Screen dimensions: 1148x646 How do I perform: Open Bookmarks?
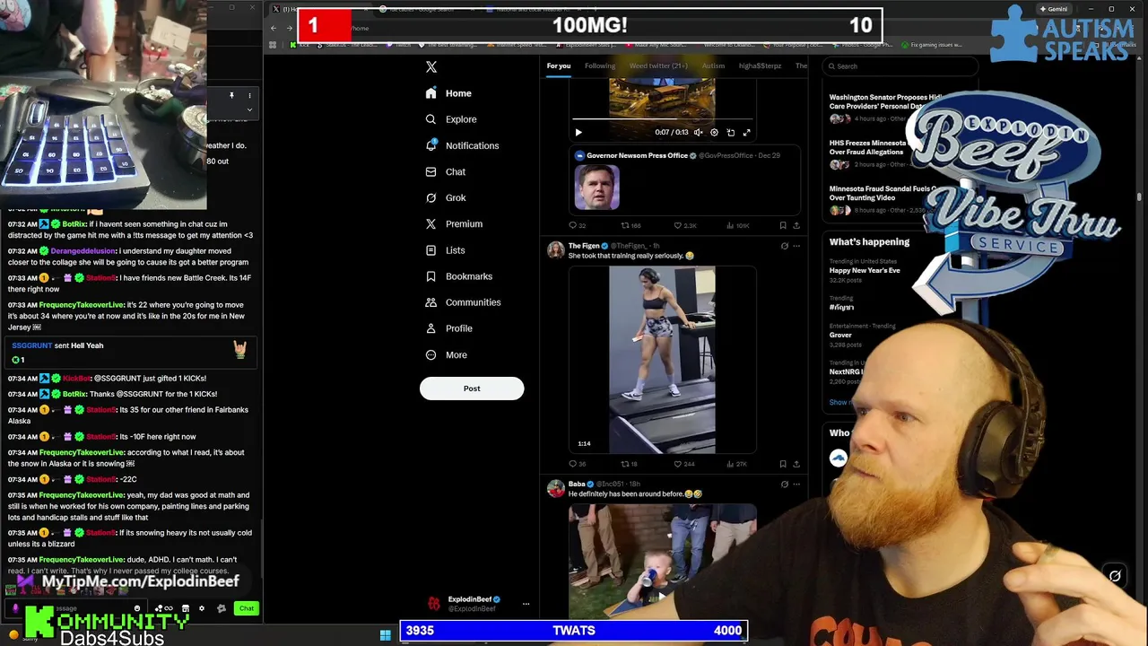458,276
